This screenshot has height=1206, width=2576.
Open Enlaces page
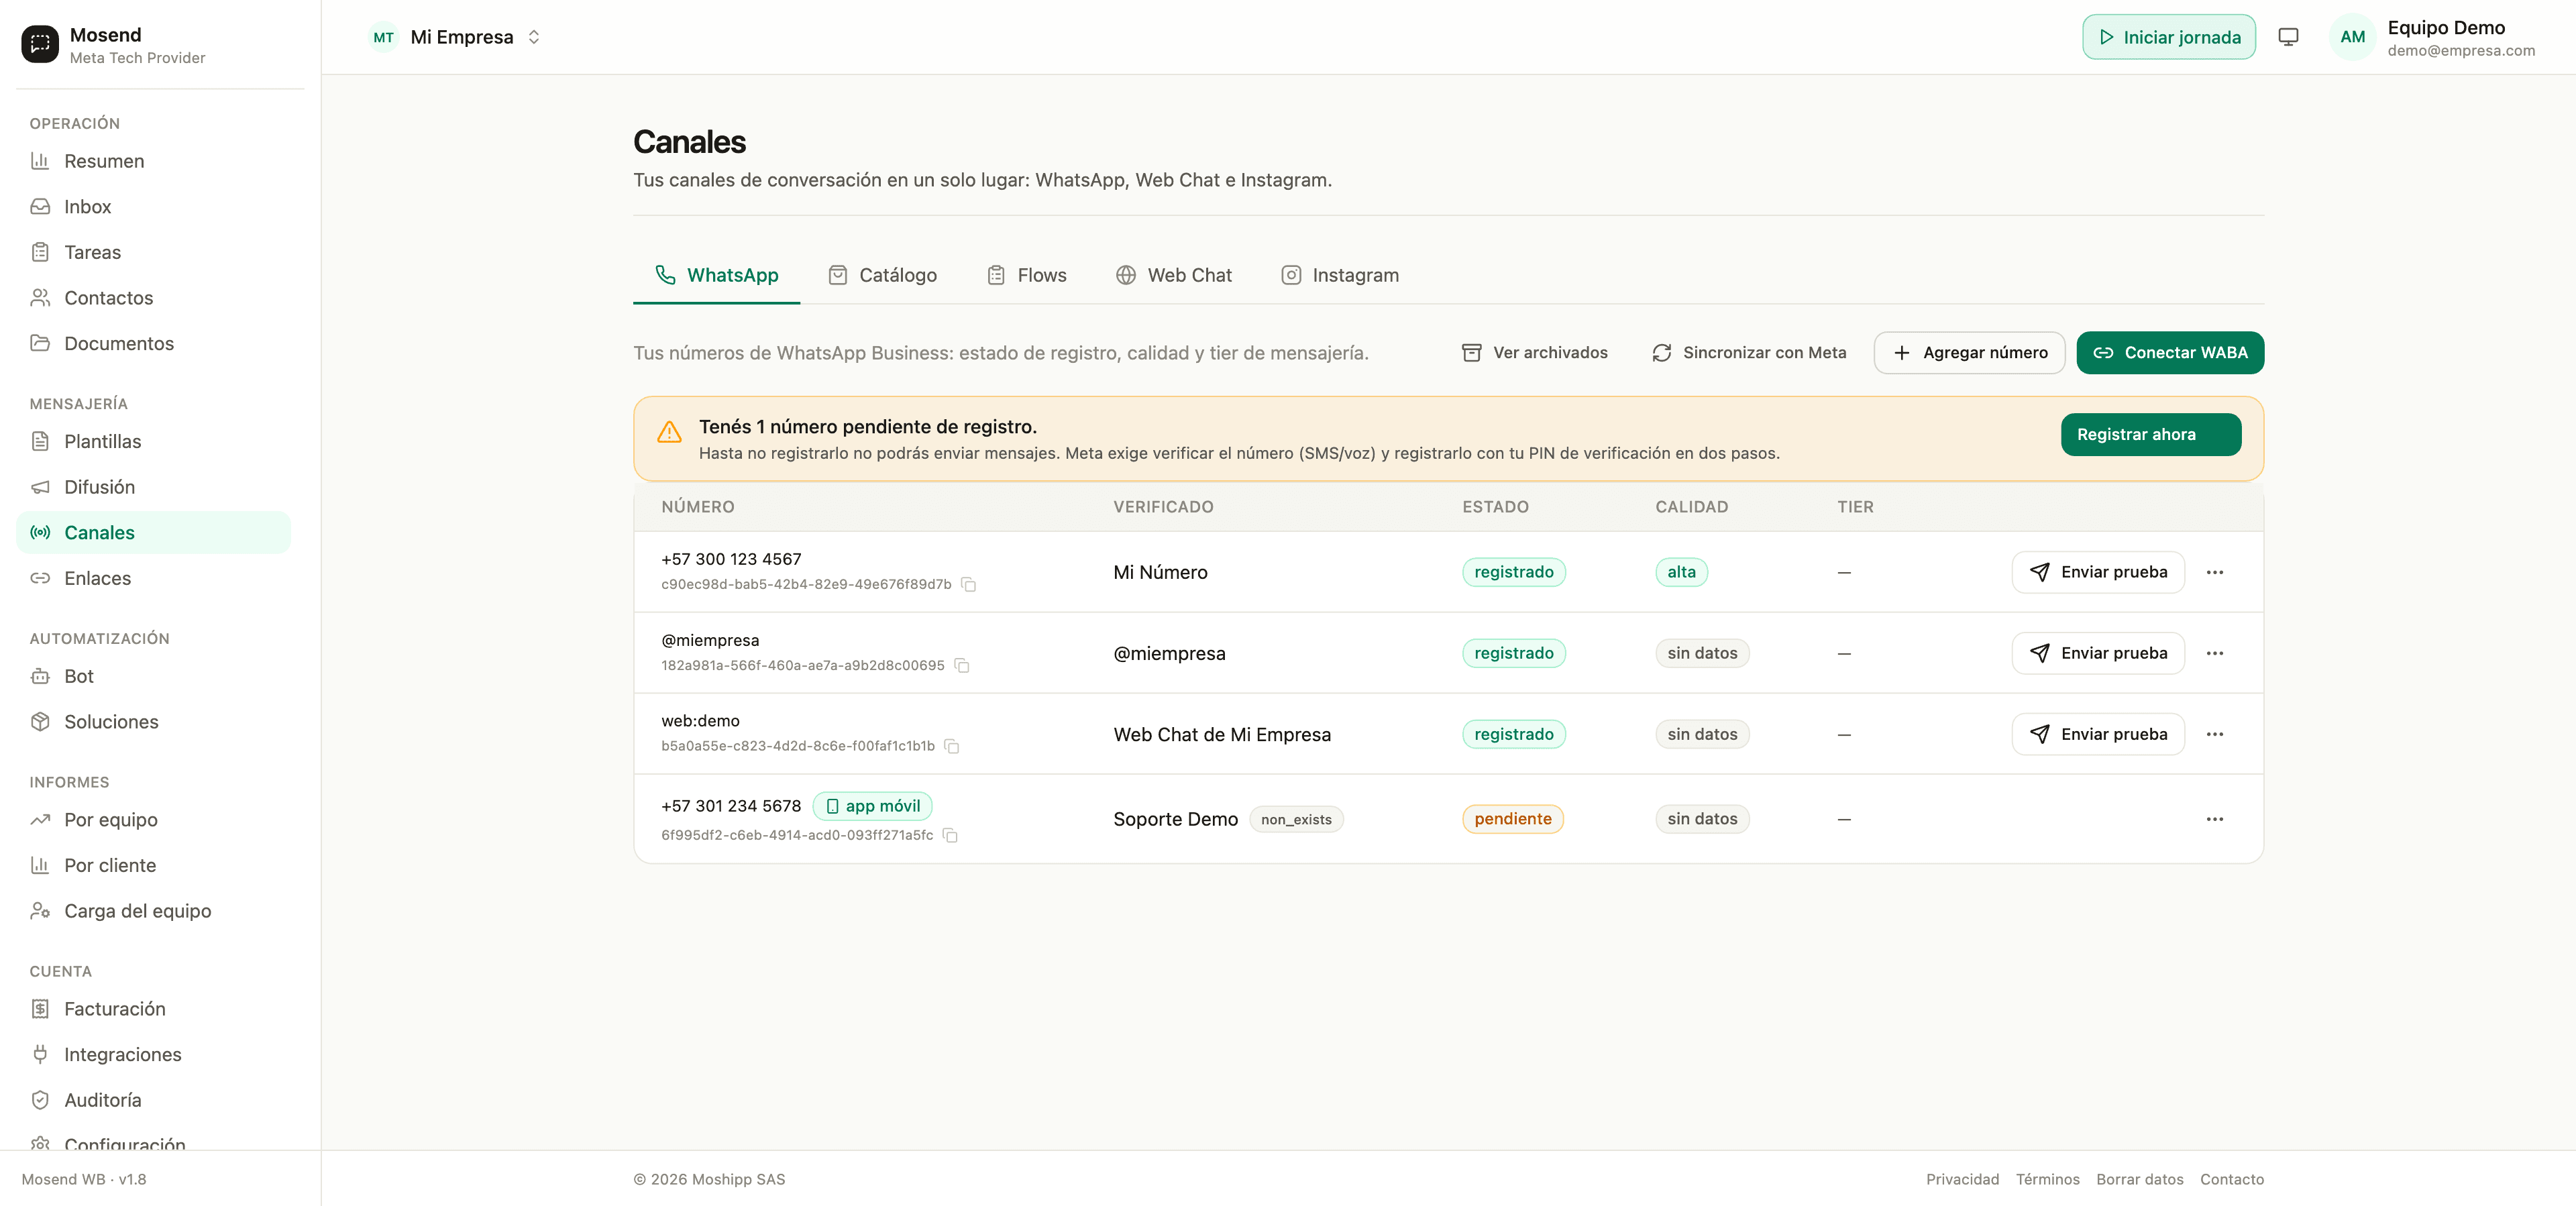tap(153, 578)
